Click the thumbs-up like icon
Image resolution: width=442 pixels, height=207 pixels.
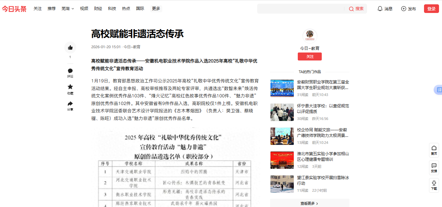coord(70,48)
